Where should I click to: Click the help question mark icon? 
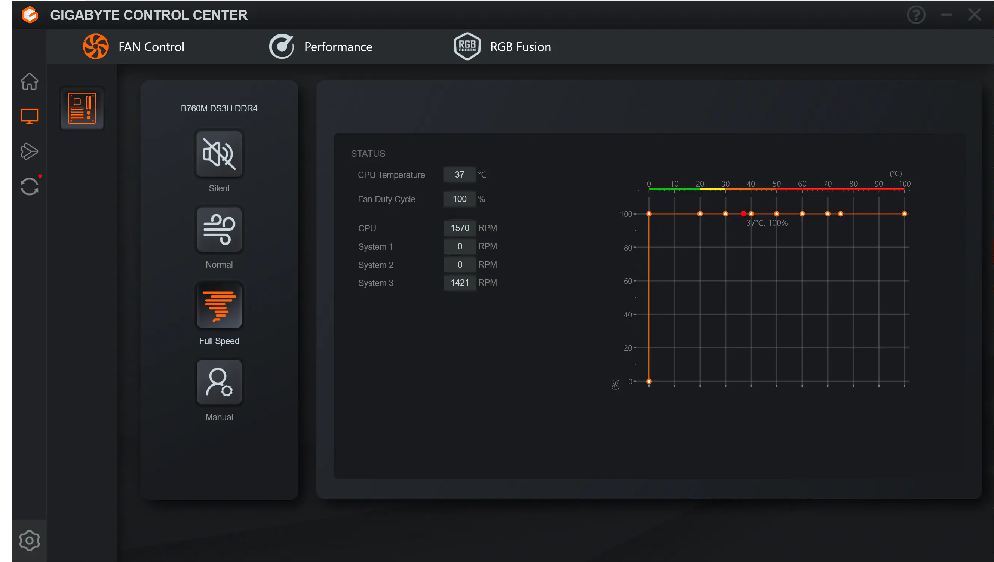tap(916, 15)
